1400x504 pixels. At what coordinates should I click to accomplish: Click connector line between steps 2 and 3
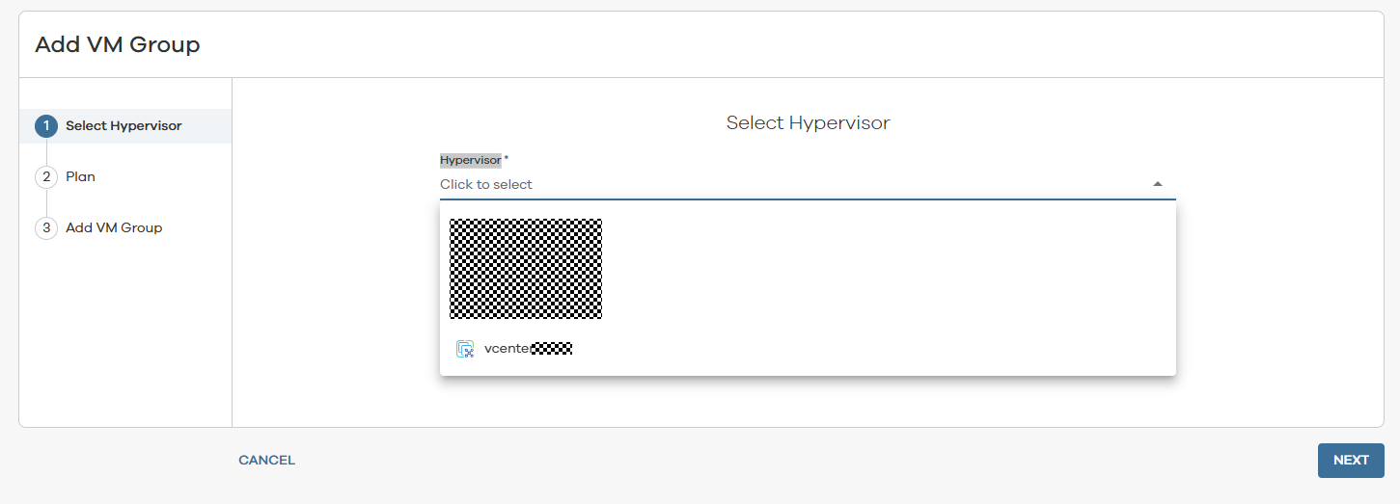click(46, 203)
